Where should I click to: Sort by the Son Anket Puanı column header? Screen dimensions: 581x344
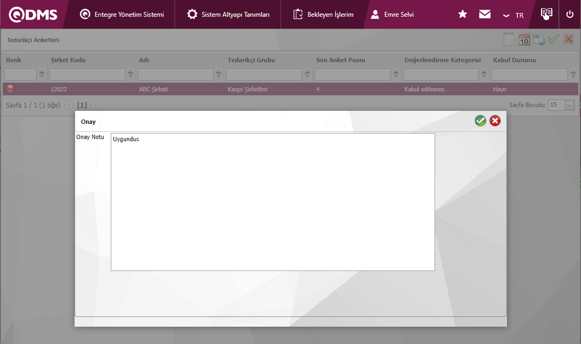pyautogui.click(x=340, y=60)
